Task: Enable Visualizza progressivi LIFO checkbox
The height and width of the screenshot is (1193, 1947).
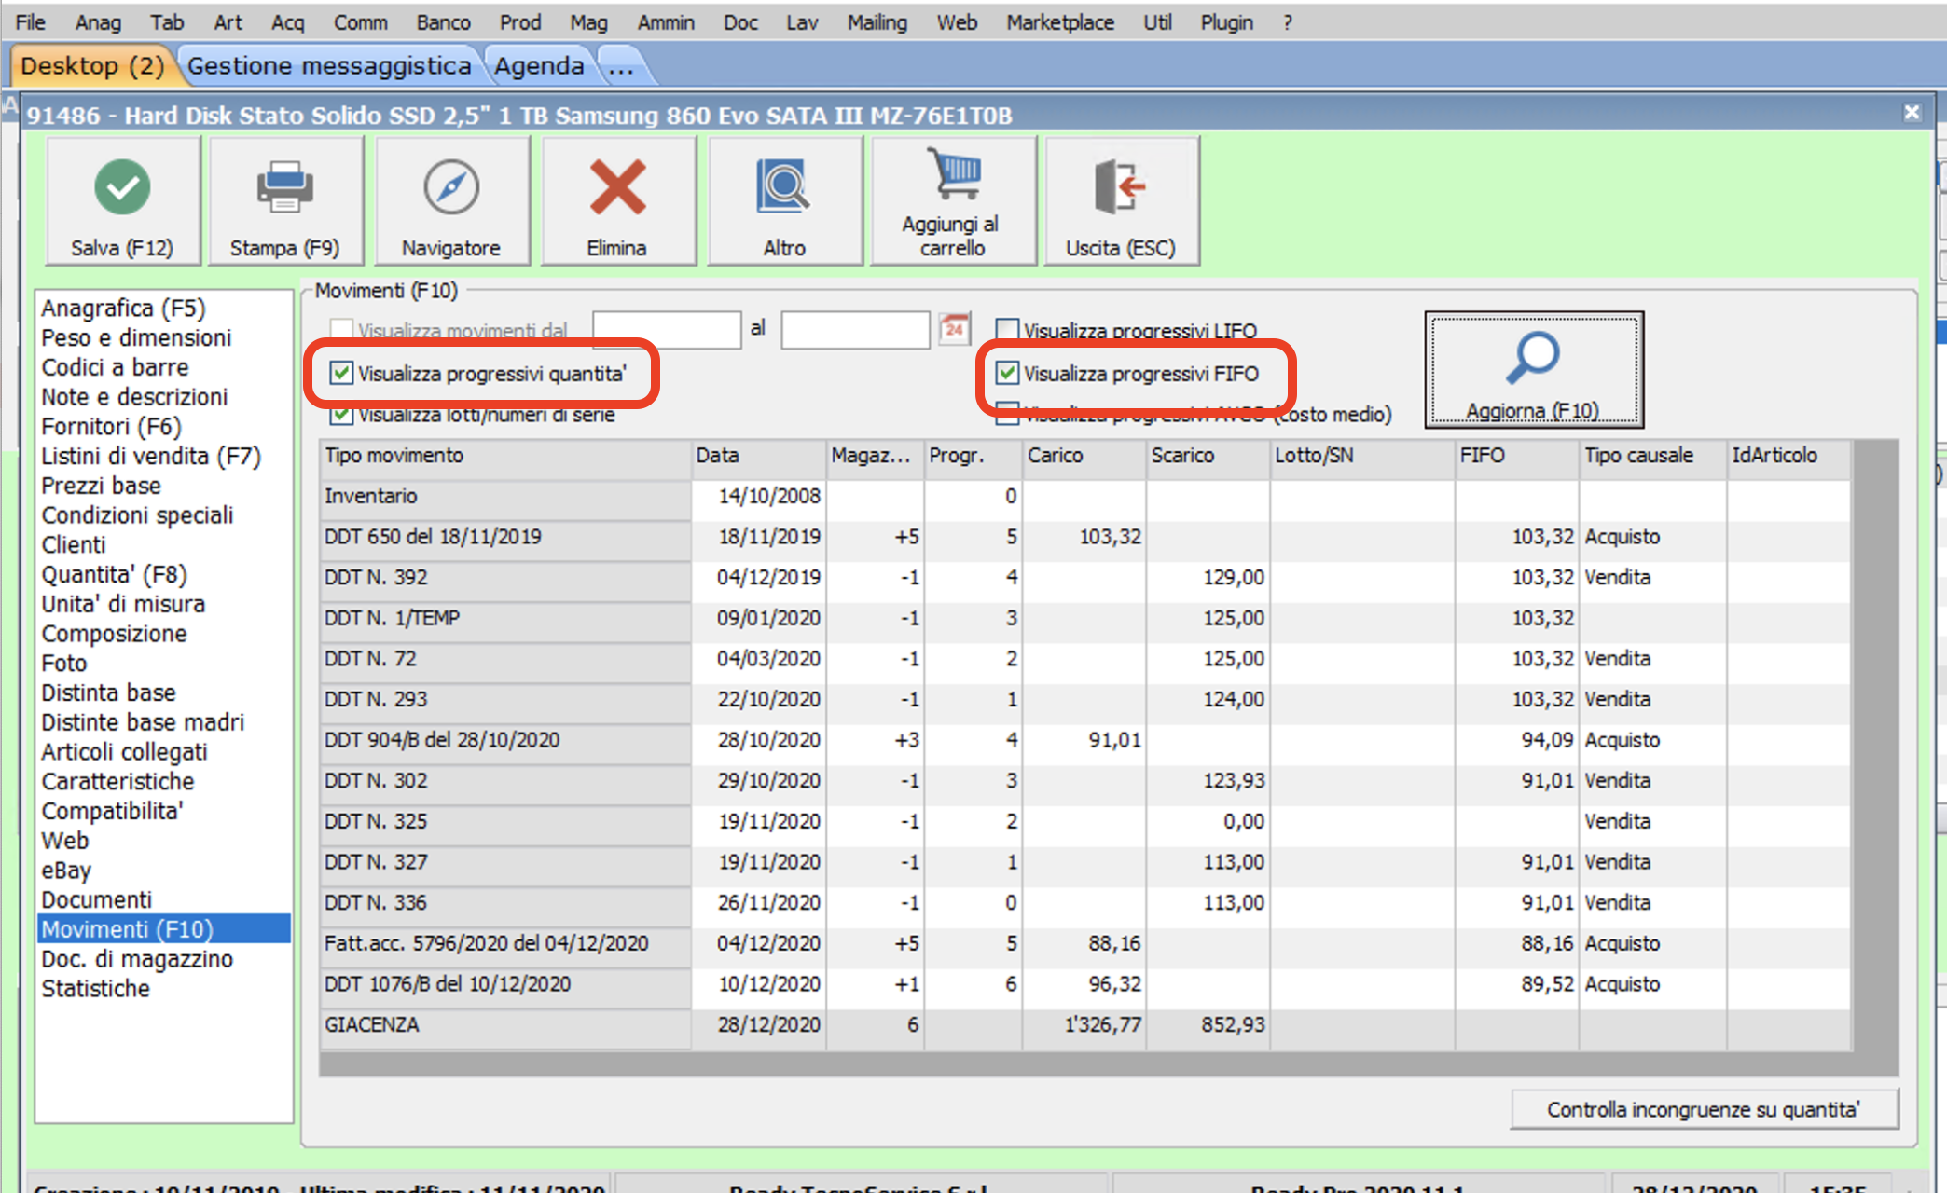Action: pyautogui.click(x=1007, y=330)
